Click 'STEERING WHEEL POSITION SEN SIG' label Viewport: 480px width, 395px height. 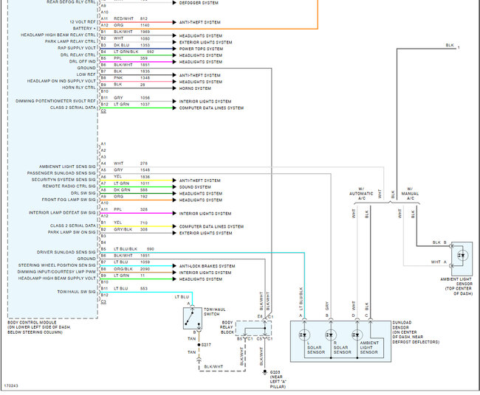[57, 265]
